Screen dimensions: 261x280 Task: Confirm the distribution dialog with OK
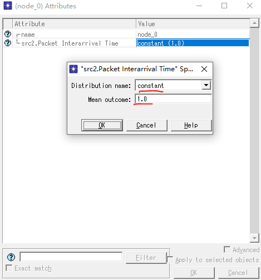[x=102, y=125]
